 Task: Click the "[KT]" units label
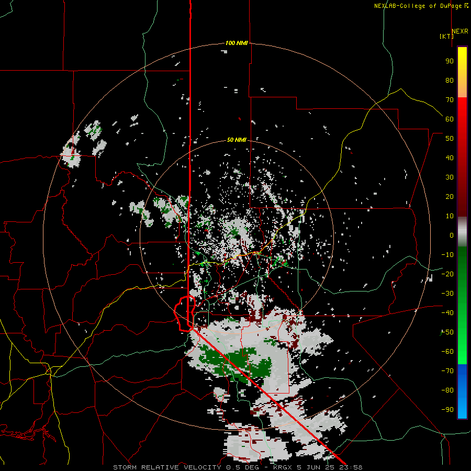click(446, 36)
